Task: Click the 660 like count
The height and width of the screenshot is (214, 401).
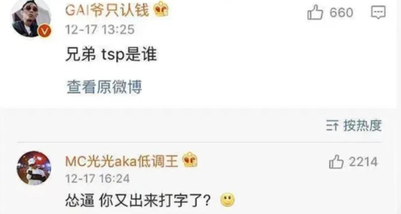Action: 341,13
